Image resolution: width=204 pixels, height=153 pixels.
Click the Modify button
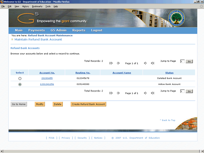pos(40,104)
